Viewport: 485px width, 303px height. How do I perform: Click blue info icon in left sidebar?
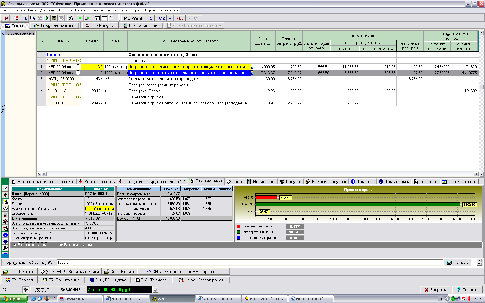point(5,242)
